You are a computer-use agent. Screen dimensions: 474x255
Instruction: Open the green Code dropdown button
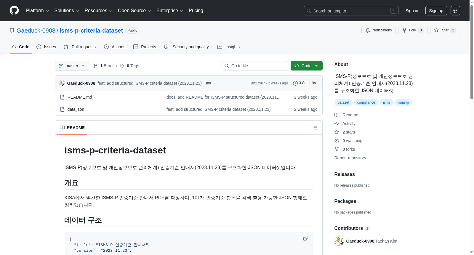(306, 66)
